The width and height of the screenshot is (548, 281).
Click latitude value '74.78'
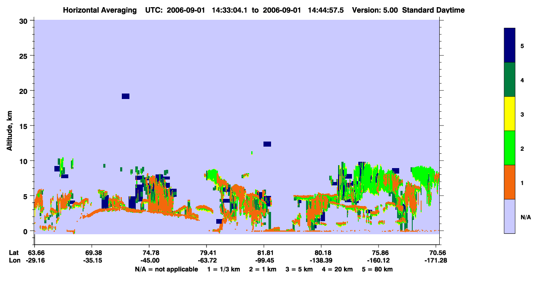pos(149,252)
